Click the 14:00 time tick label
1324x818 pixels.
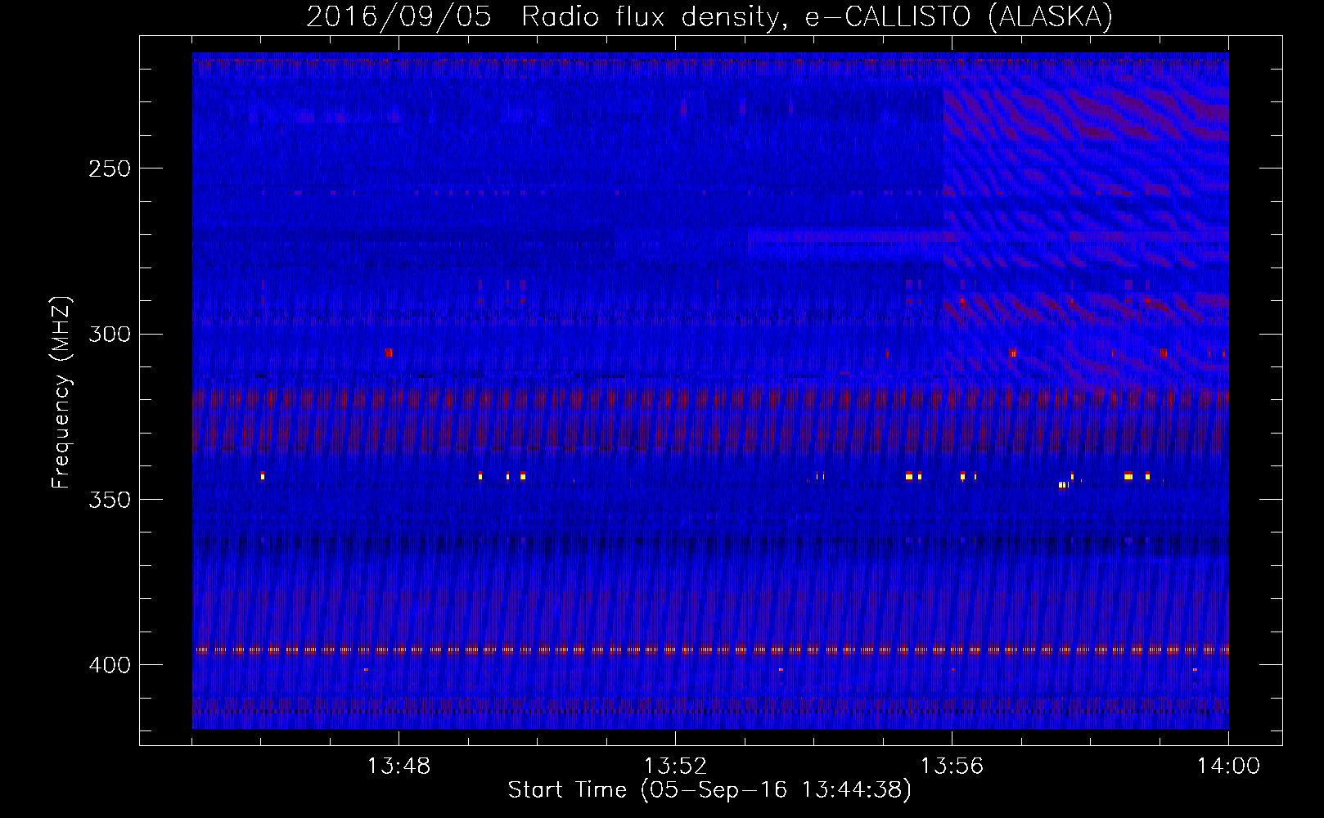(1228, 766)
